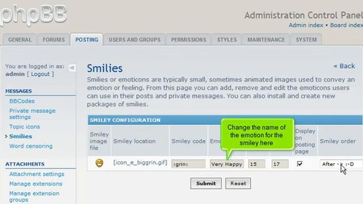363x204 pixels.
Task: Open Word censoring page
Action: point(31,146)
